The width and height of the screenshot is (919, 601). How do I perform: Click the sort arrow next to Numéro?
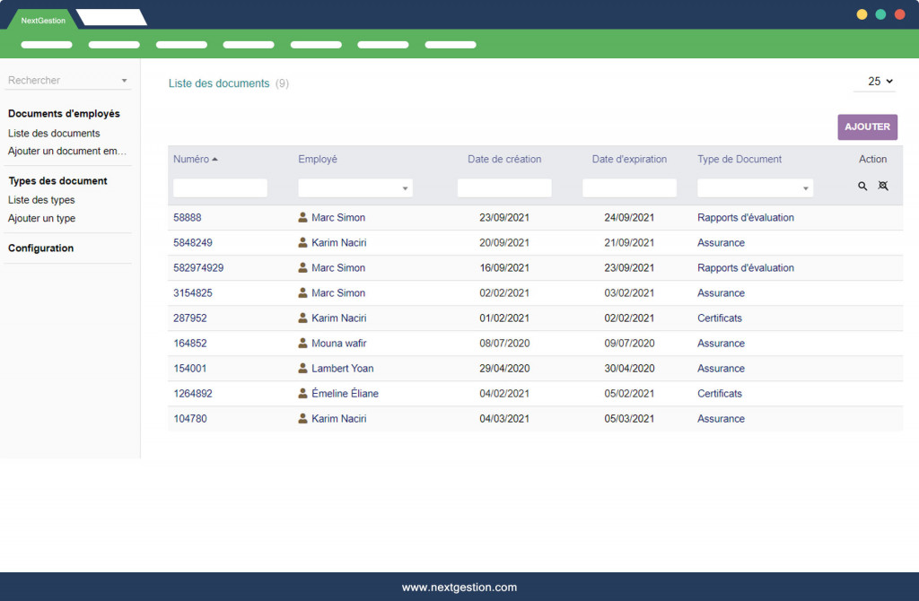click(215, 160)
